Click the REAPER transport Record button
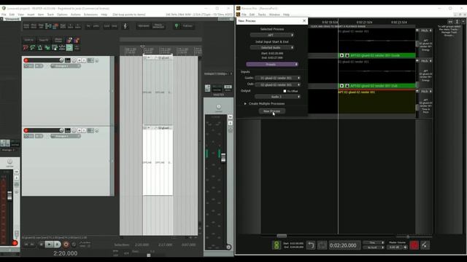The image size is (467, 262). [66, 245]
